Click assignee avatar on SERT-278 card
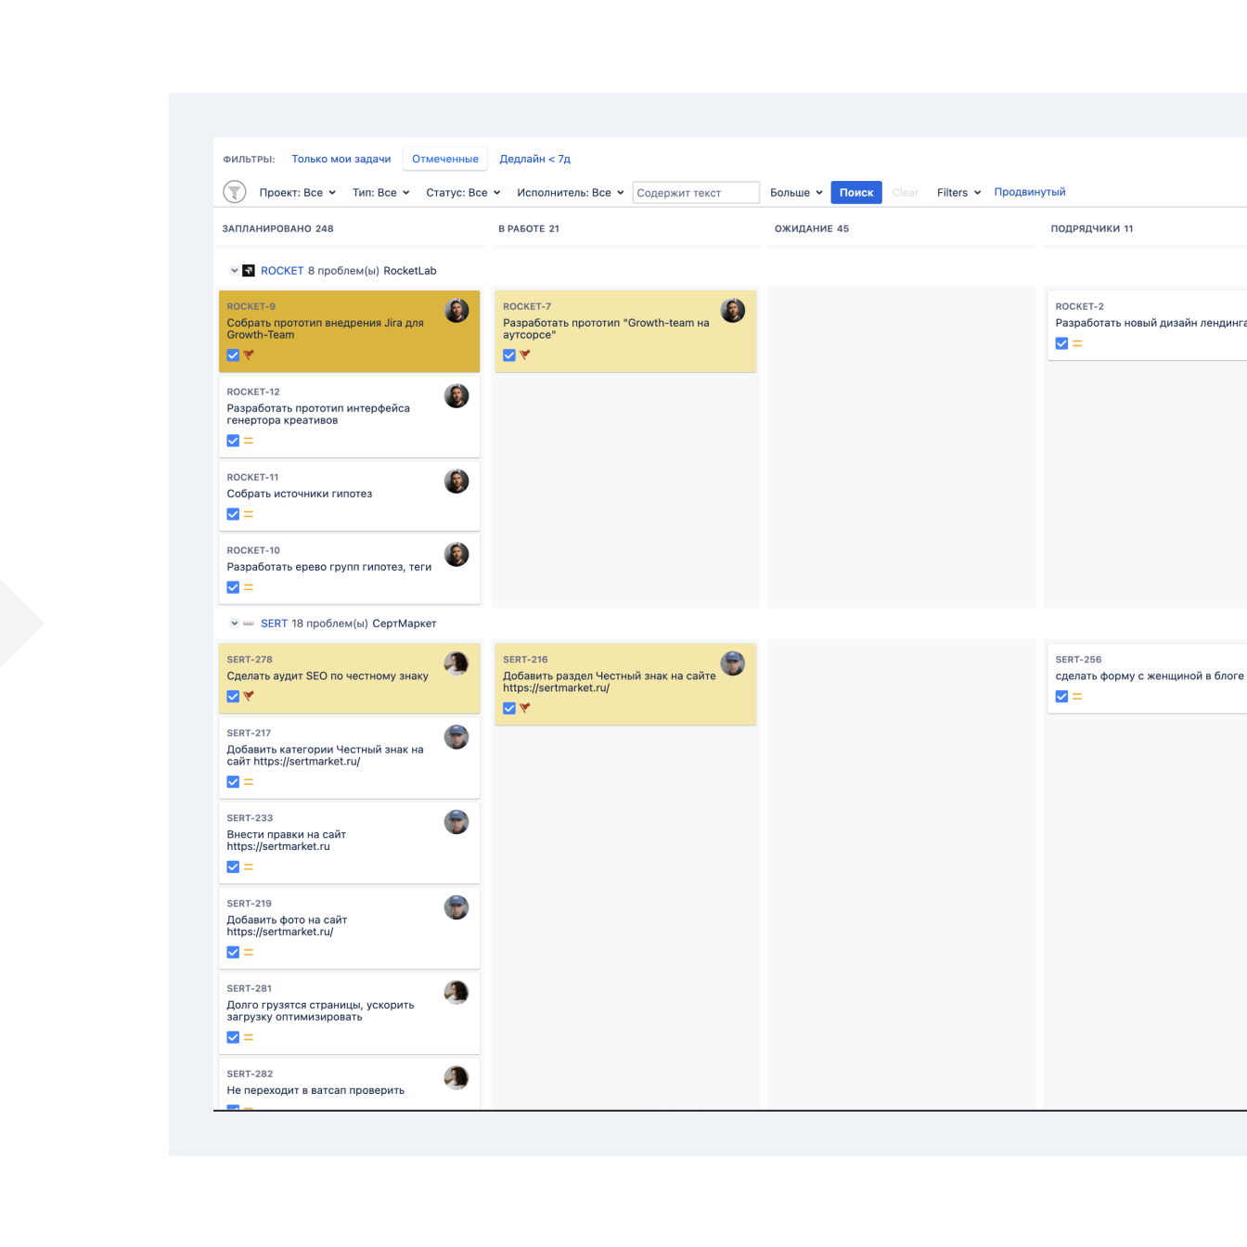 coord(456,663)
